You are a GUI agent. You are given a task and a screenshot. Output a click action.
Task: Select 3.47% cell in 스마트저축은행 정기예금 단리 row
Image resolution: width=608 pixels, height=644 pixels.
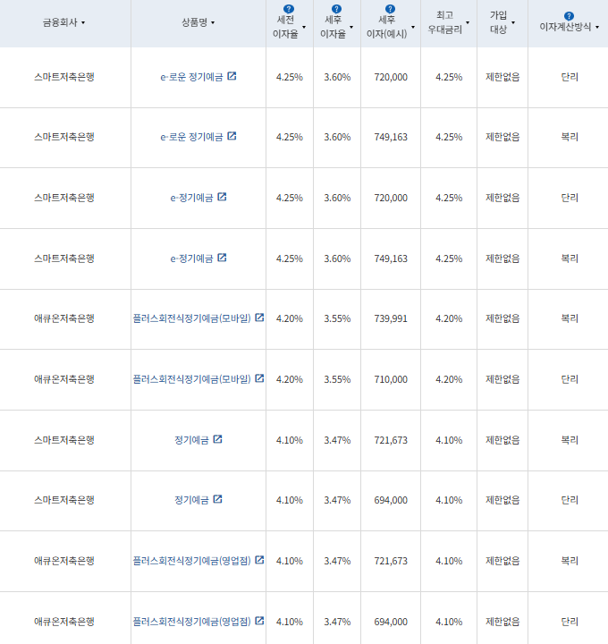(337, 500)
